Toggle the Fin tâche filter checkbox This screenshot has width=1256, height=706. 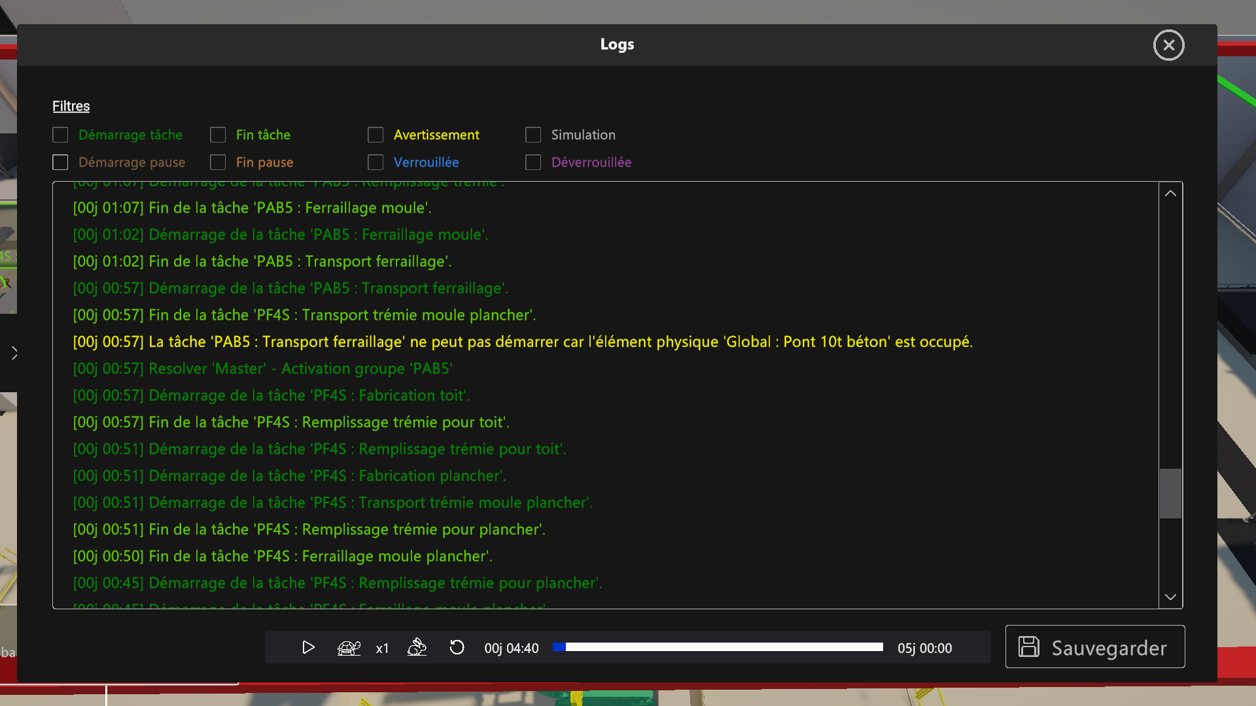pyautogui.click(x=218, y=135)
